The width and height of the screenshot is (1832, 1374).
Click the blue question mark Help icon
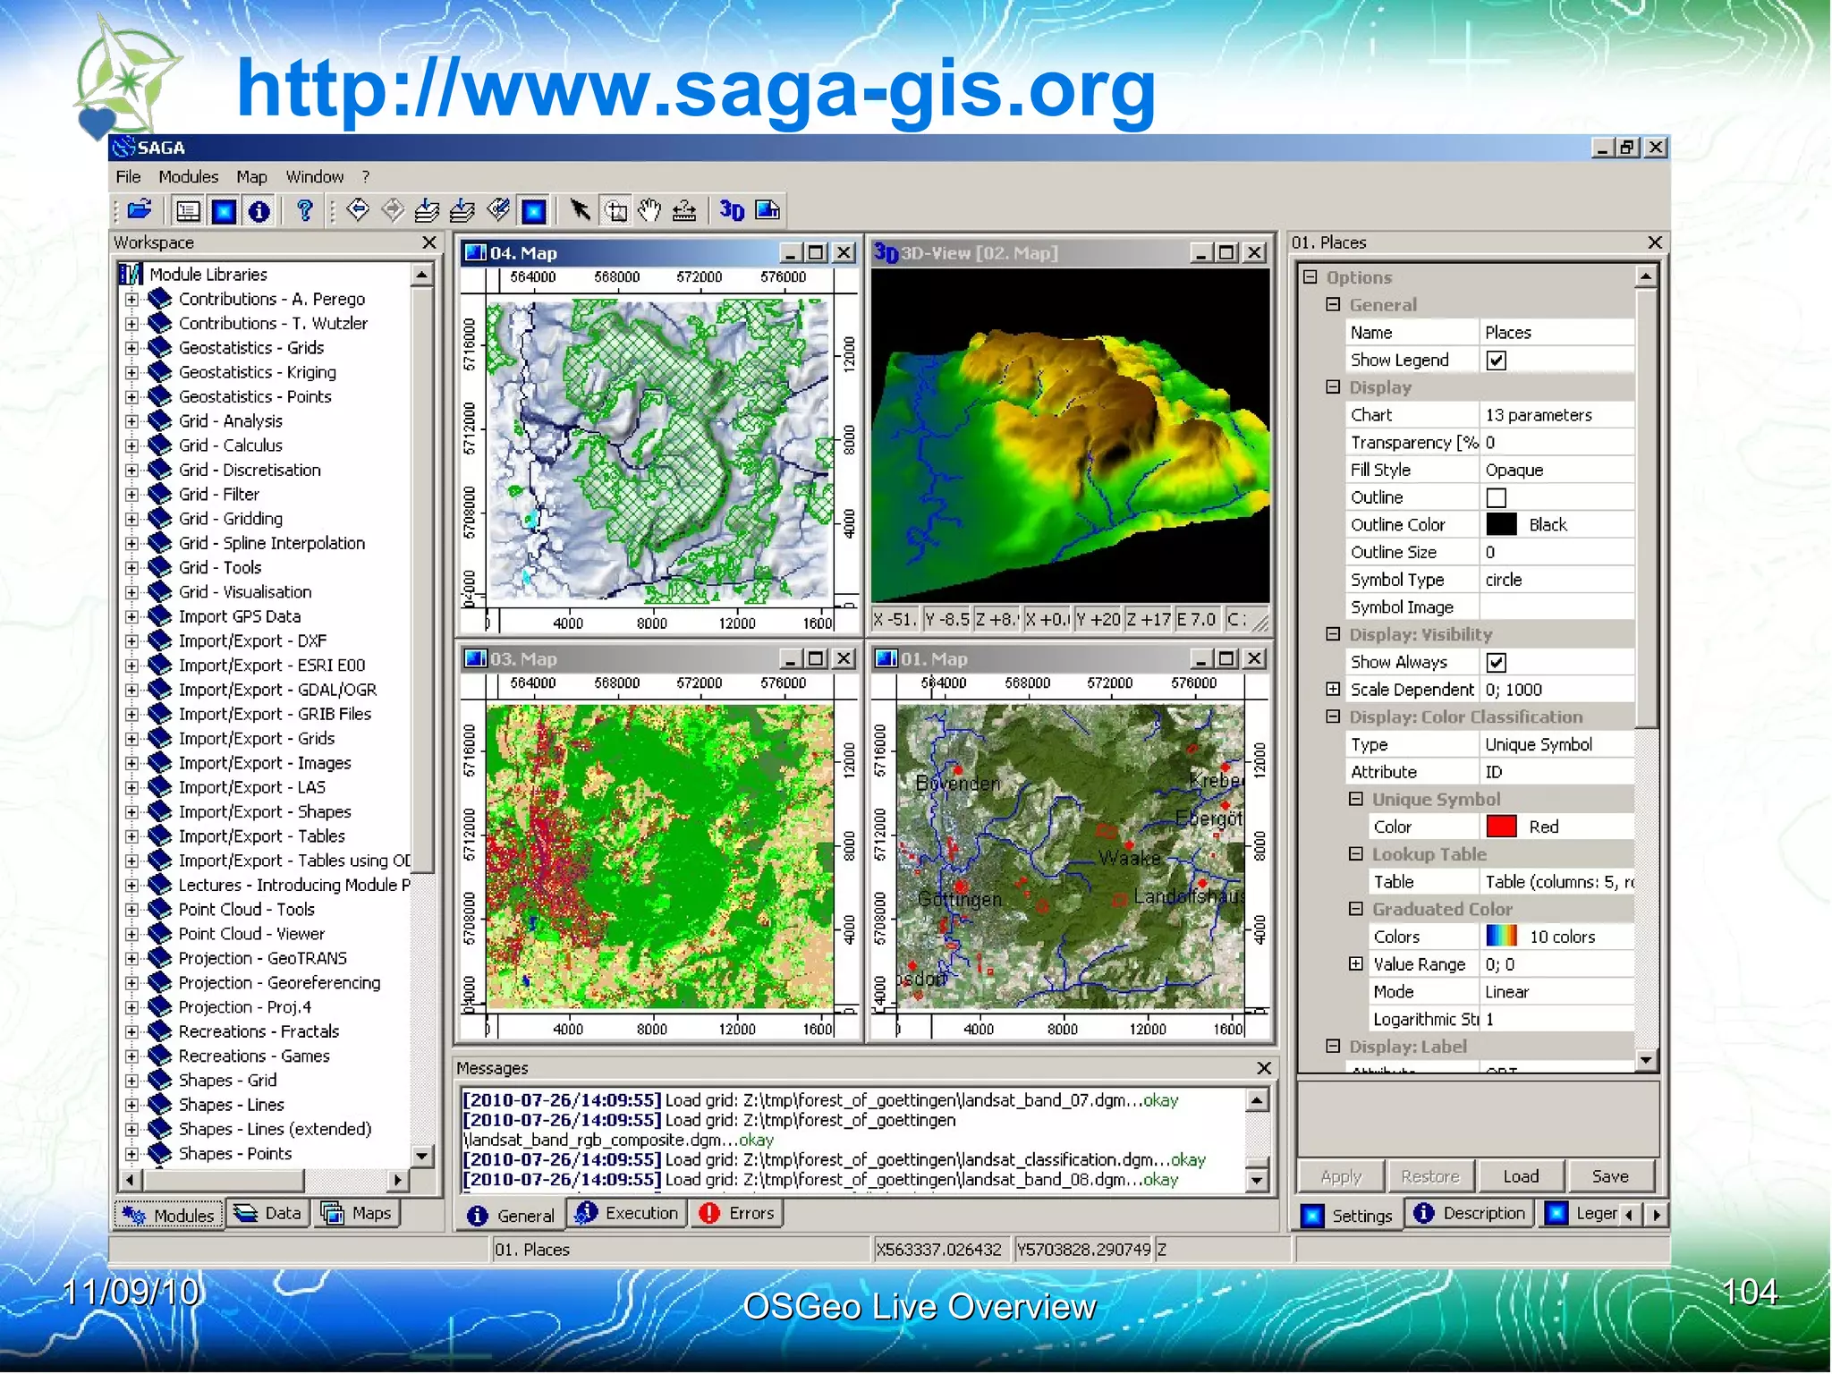click(x=304, y=210)
